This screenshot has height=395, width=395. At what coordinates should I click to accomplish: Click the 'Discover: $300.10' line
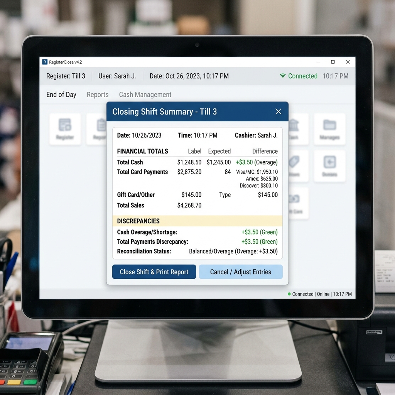259,186
